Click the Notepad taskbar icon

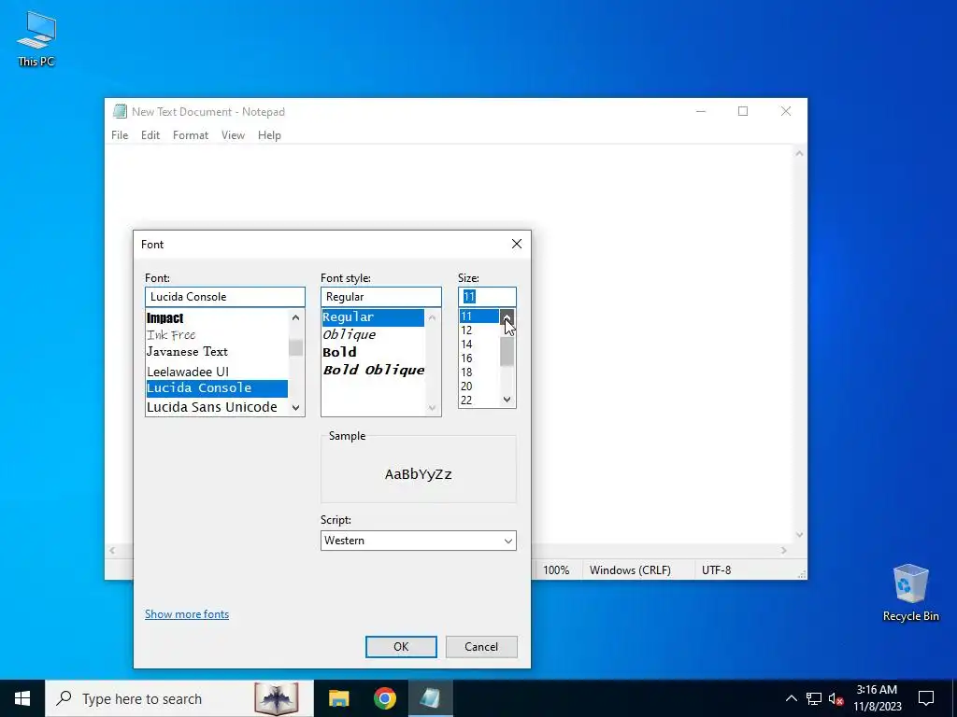point(430,698)
